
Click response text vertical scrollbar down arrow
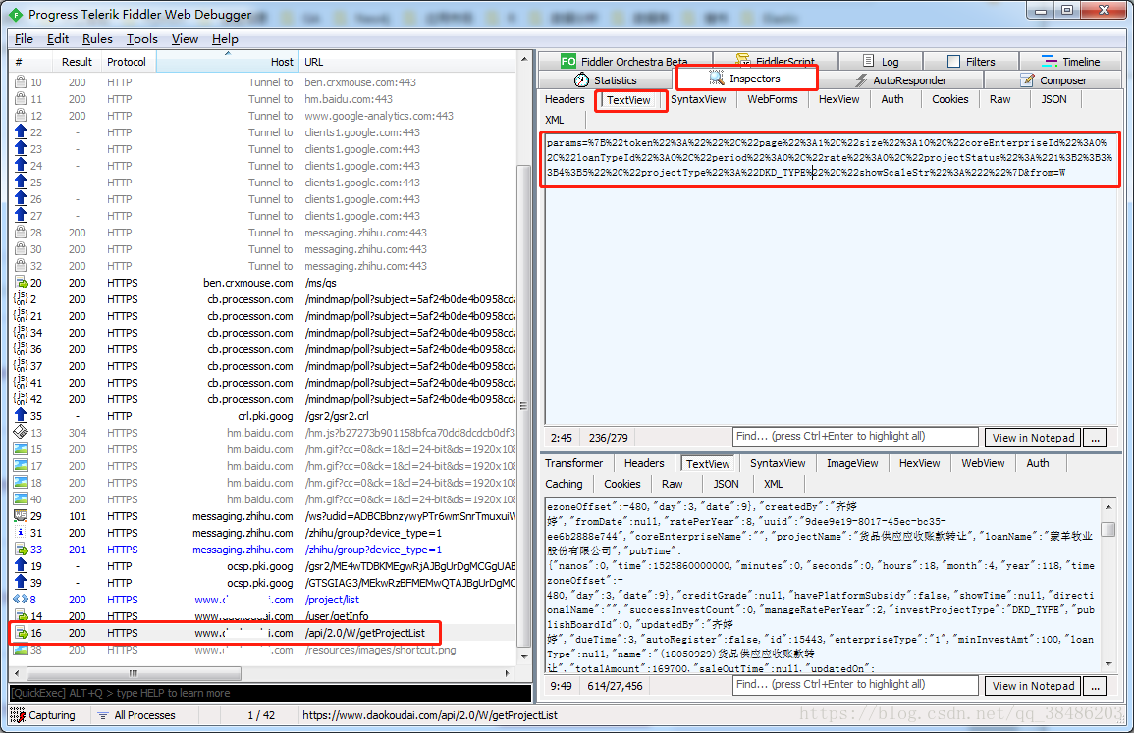[1107, 663]
